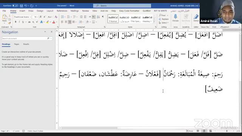Viewport: 242px width, 136px height.
Task: Toggle Show/Hide paragraph marks
Action: (x=103, y=17)
